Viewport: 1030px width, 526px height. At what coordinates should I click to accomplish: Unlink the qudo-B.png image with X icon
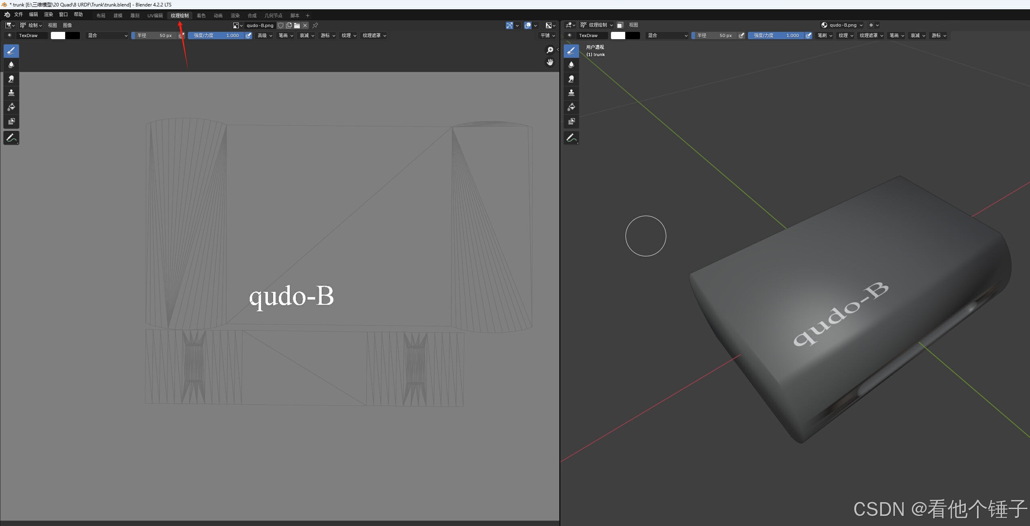[x=305, y=25]
